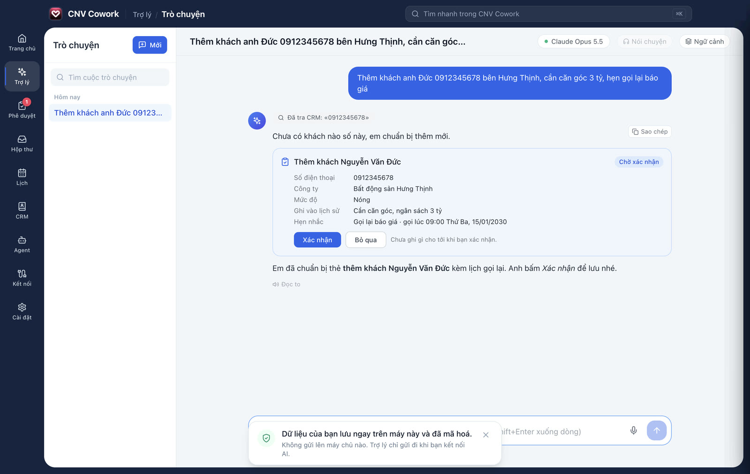Open Kết nối connections page
The height and width of the screenshot is (474, 750).
pyautogui.click(x=22, y=278)
